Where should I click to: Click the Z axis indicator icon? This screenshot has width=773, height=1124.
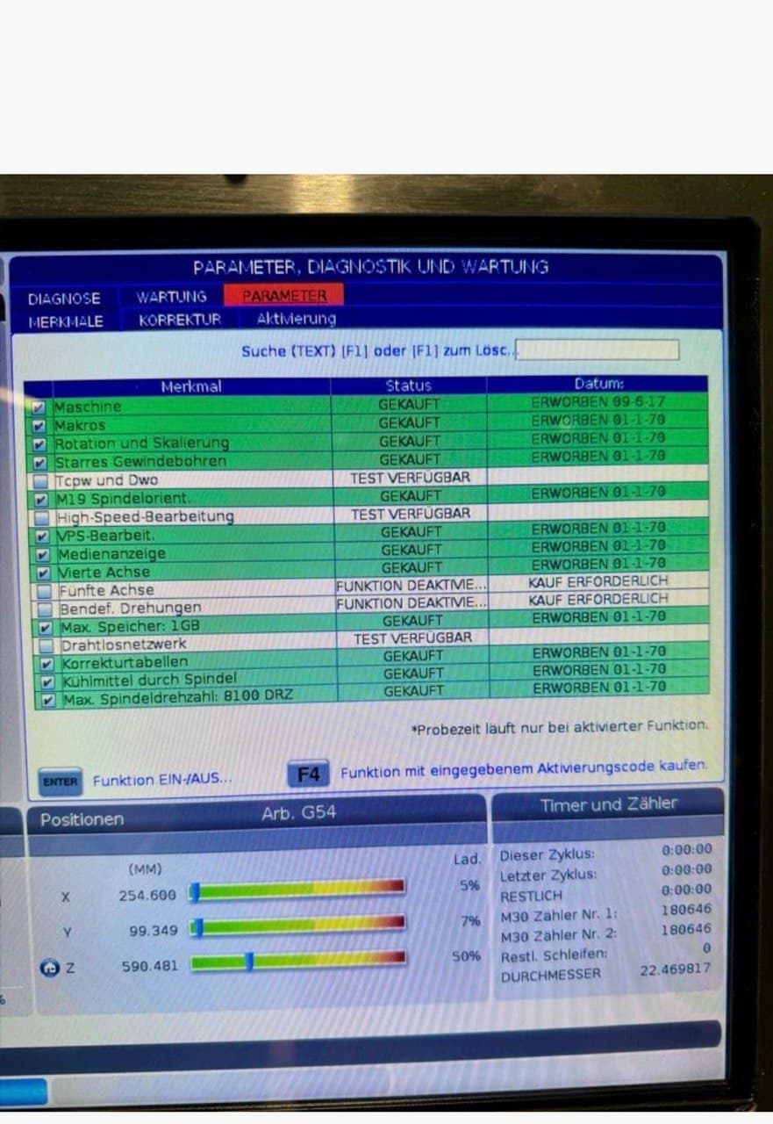(49, 966)
